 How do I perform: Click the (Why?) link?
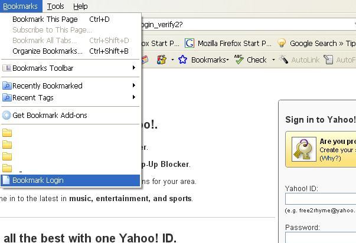(330, 158)
